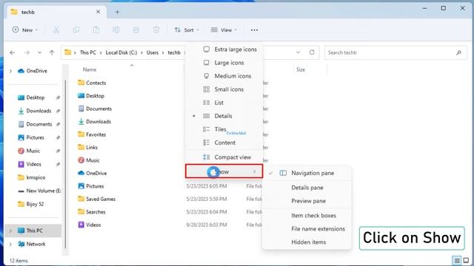Open recent locations dropdown arrow

tap(39, 52)
